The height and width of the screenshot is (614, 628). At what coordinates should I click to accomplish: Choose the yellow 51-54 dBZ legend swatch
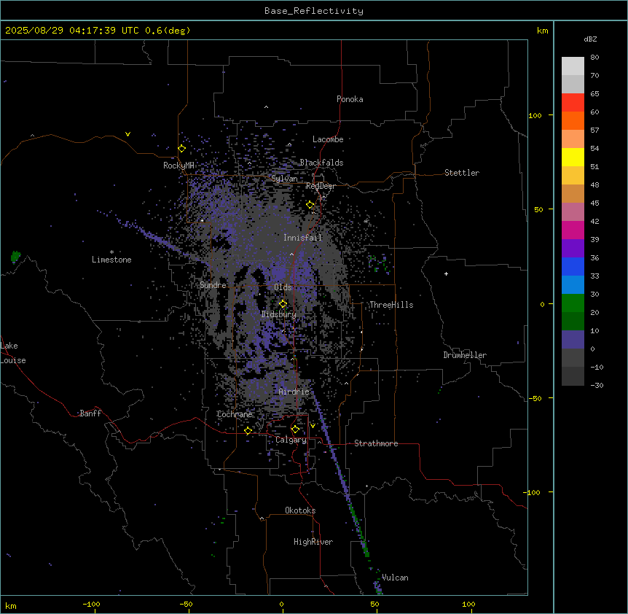point(573,157)
